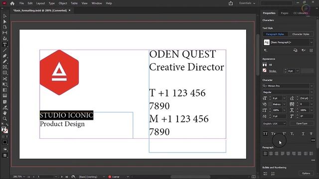319x179 pixels.
Task: Open the Object menu
Action: pyautogui.click(x=63, y=3)
